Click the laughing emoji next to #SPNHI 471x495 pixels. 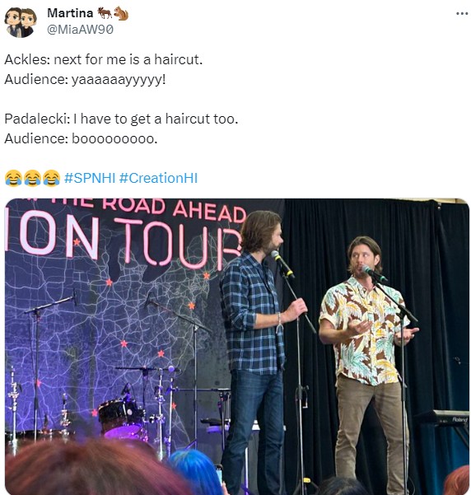point(51,178)
